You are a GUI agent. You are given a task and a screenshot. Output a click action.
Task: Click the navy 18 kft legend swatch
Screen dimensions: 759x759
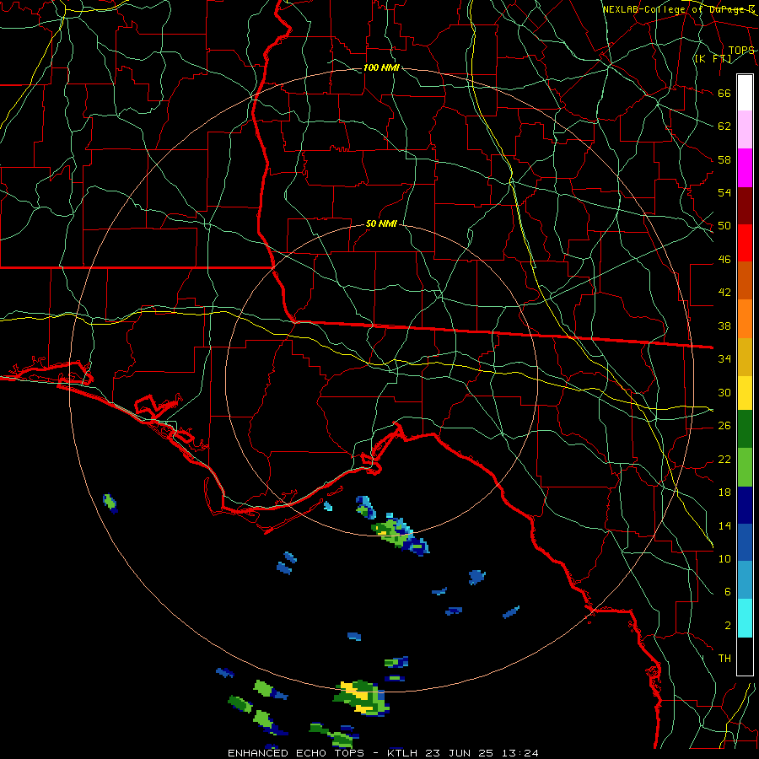(745, 505)
